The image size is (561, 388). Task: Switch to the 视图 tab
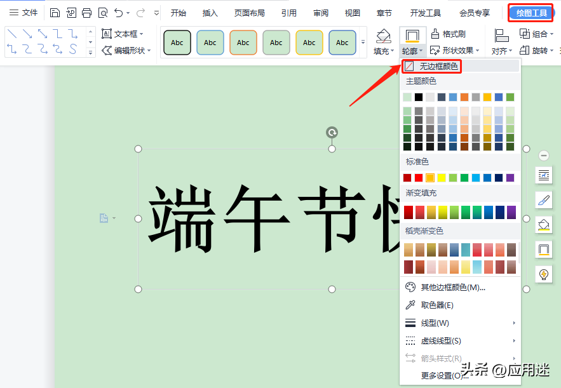coord(353,13)
